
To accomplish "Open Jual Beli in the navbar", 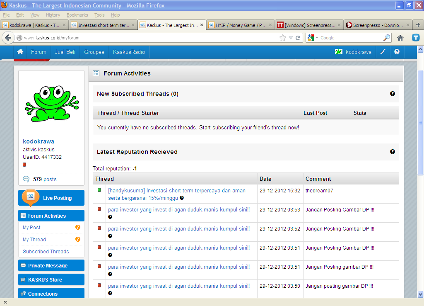I will click(x=65, y=52).
